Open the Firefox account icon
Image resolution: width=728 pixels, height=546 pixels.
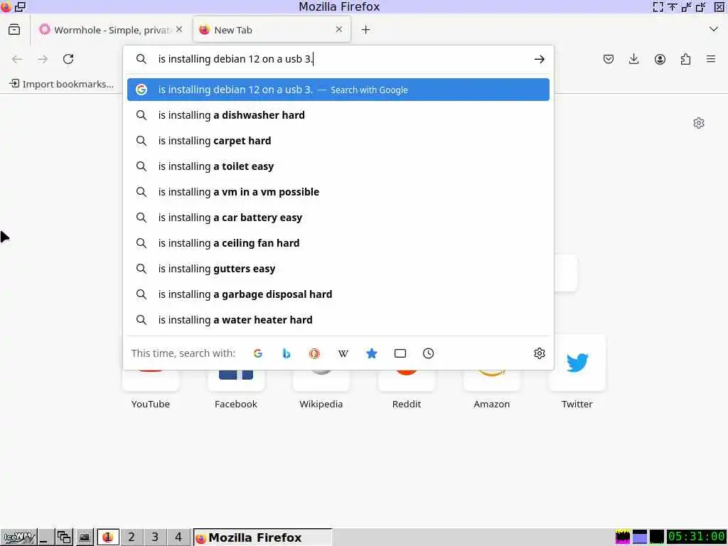(660, 59)
